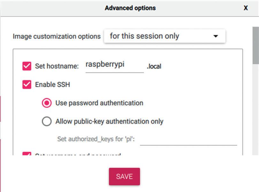Click the 'Set authorized_keys for pi' label
Image resolution: width=259 pixels, height=192 pixels.
pos(96,139)
